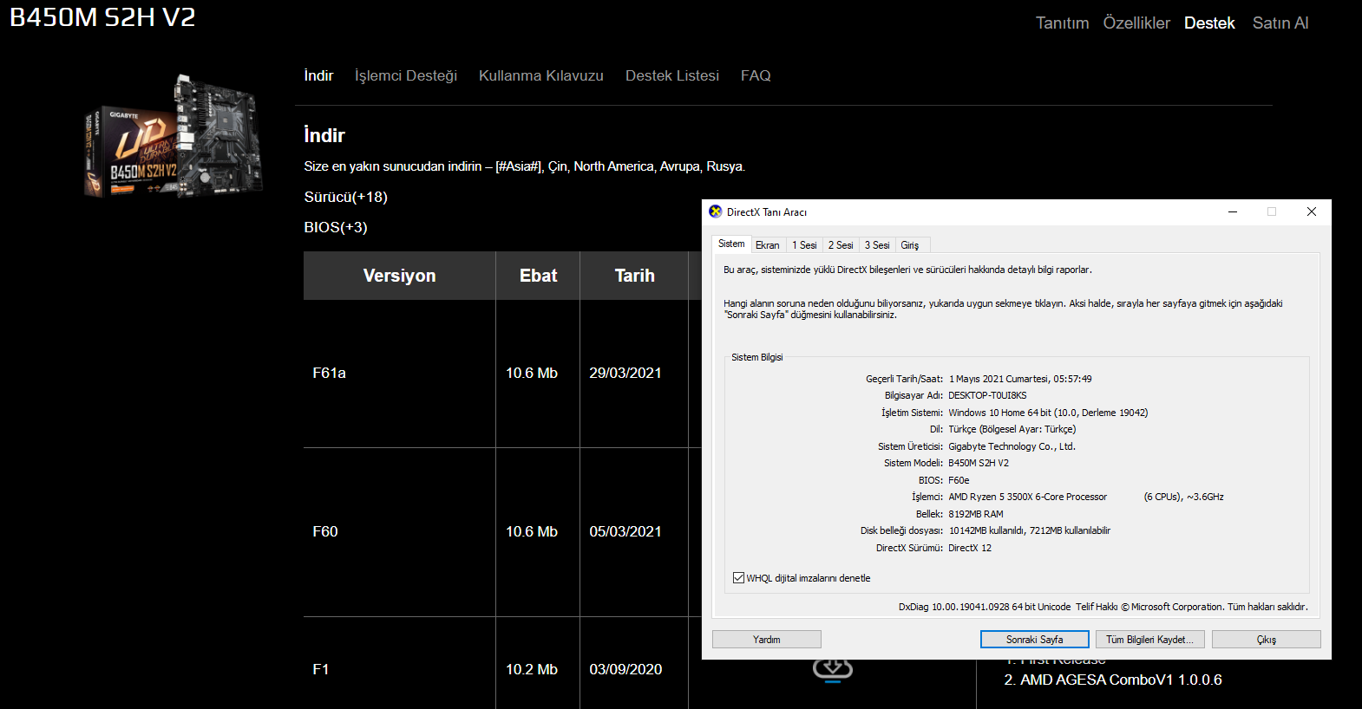Select the Sistem tab in DirectX tool
1362x709 pixels.
(731, 244)
